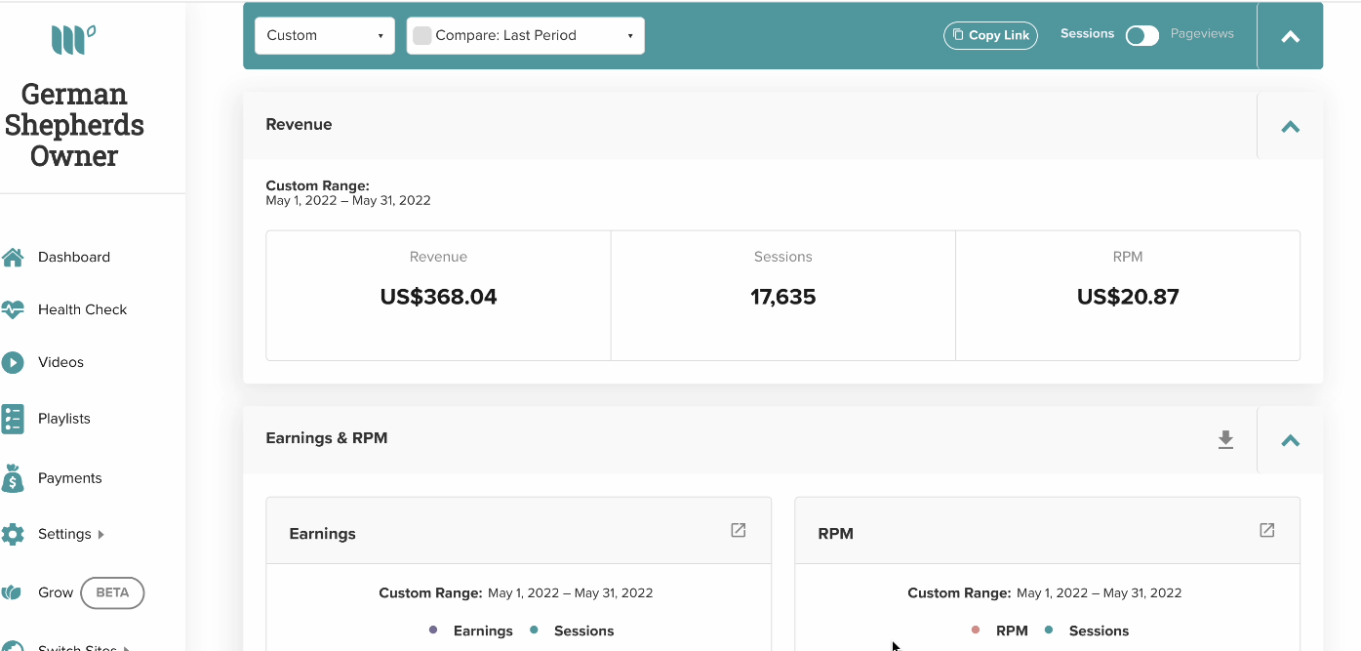This screenshot has height=651, width=1361.
Task: Open Videos menu item
Action: click(x=60, y=362)
